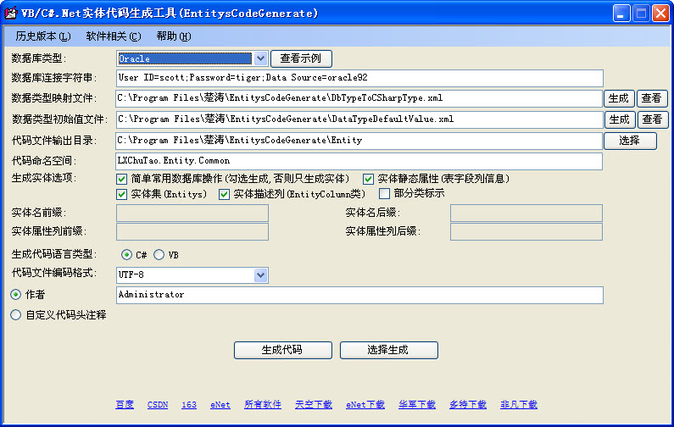Focus the 实体属性列后缀 input field
Viewport: 674px width, 427px height.
[526, 232]
